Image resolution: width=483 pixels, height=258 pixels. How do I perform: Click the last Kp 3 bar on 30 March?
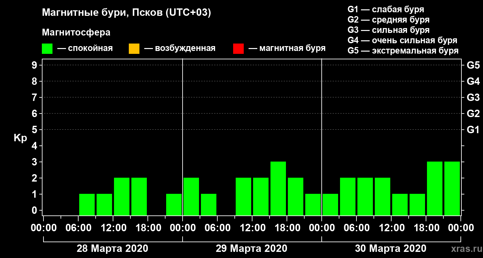click(x=452, y=188)
